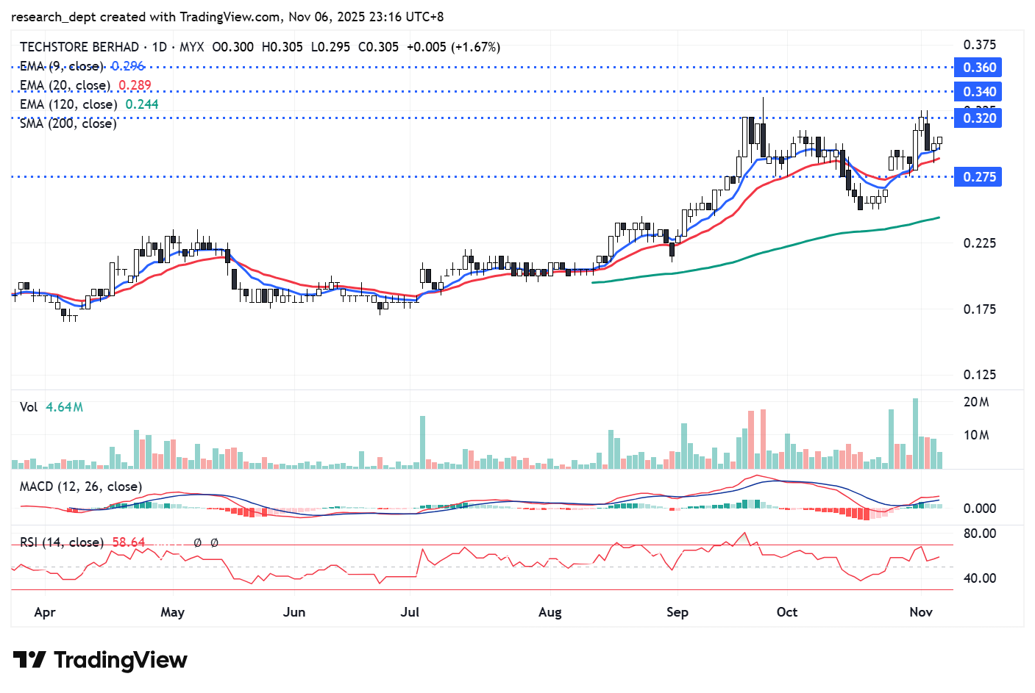Select the 0.275 blue price tag
Screen dimensions: 1035x693
pos(978,177)
